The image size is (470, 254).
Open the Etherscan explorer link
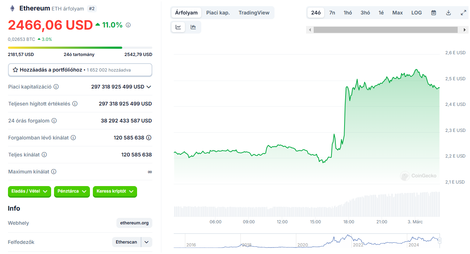click(x=126, y=242)
